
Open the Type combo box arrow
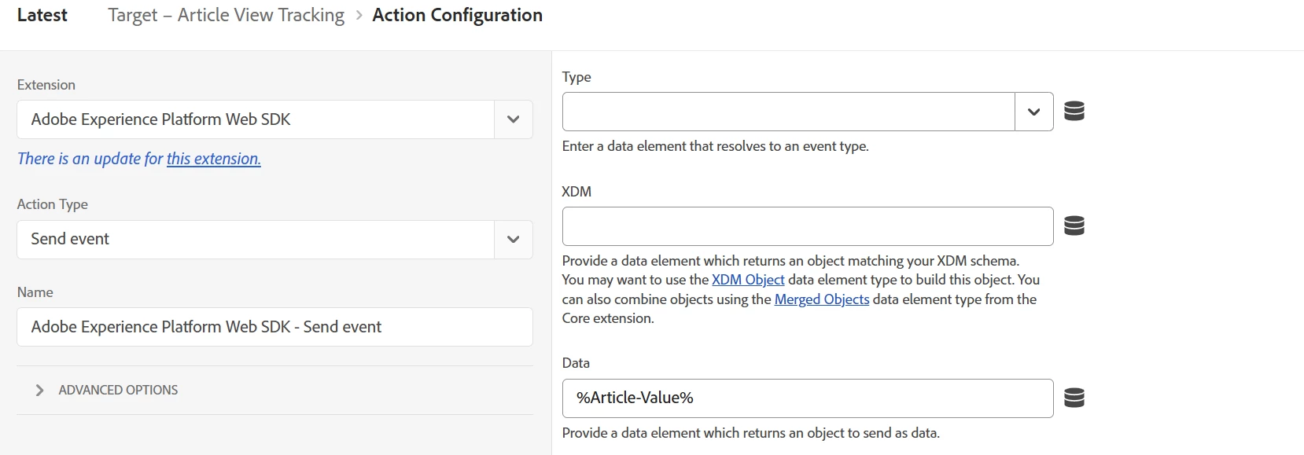pos(1033,112)
